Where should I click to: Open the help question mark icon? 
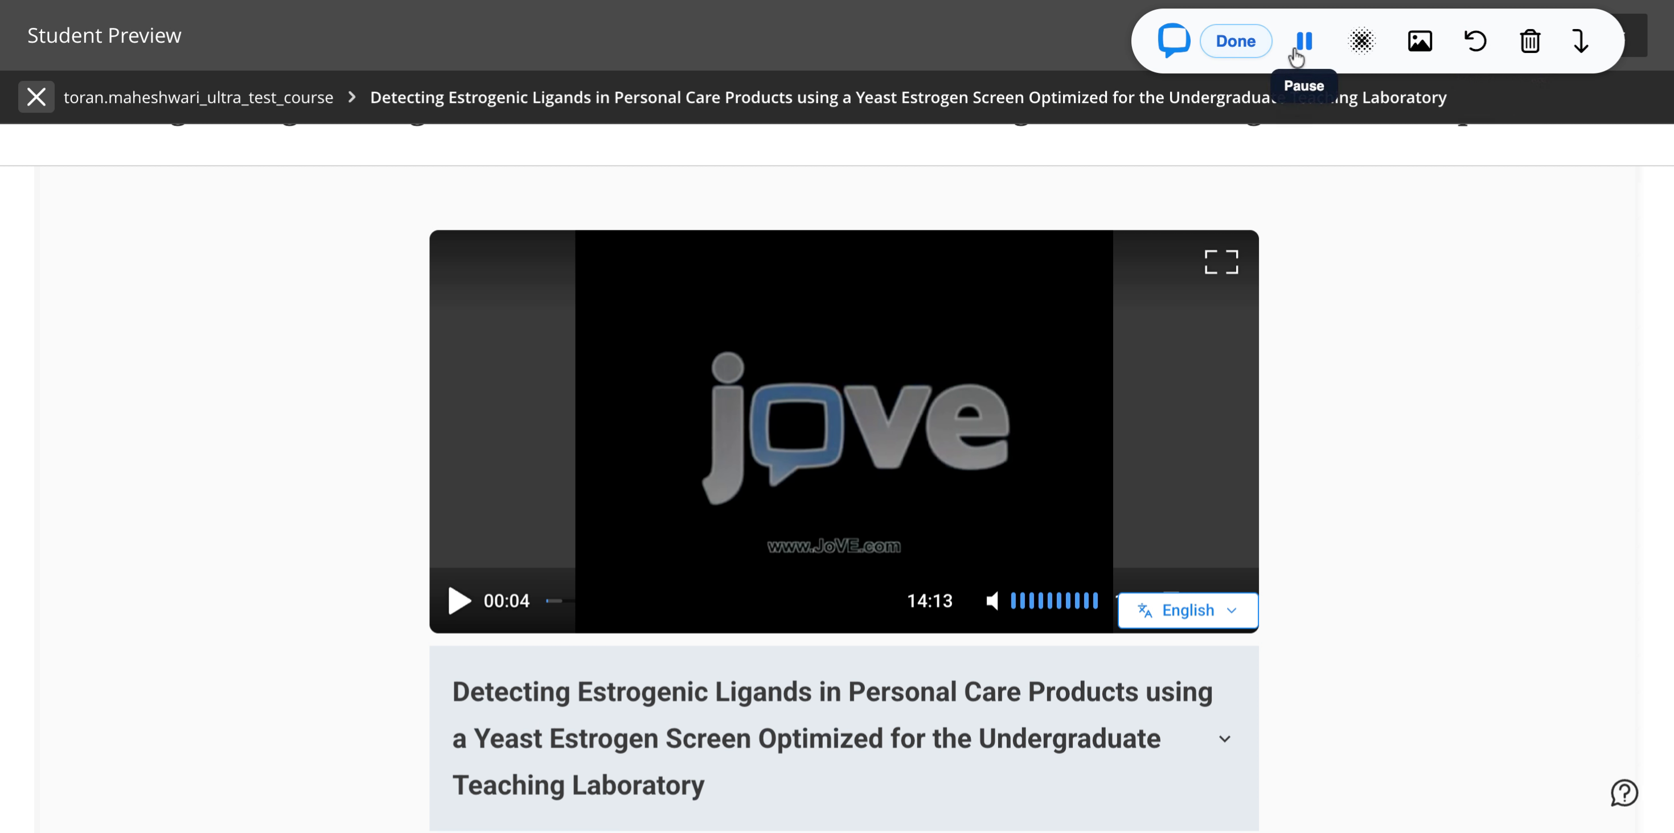(1624, 793)
